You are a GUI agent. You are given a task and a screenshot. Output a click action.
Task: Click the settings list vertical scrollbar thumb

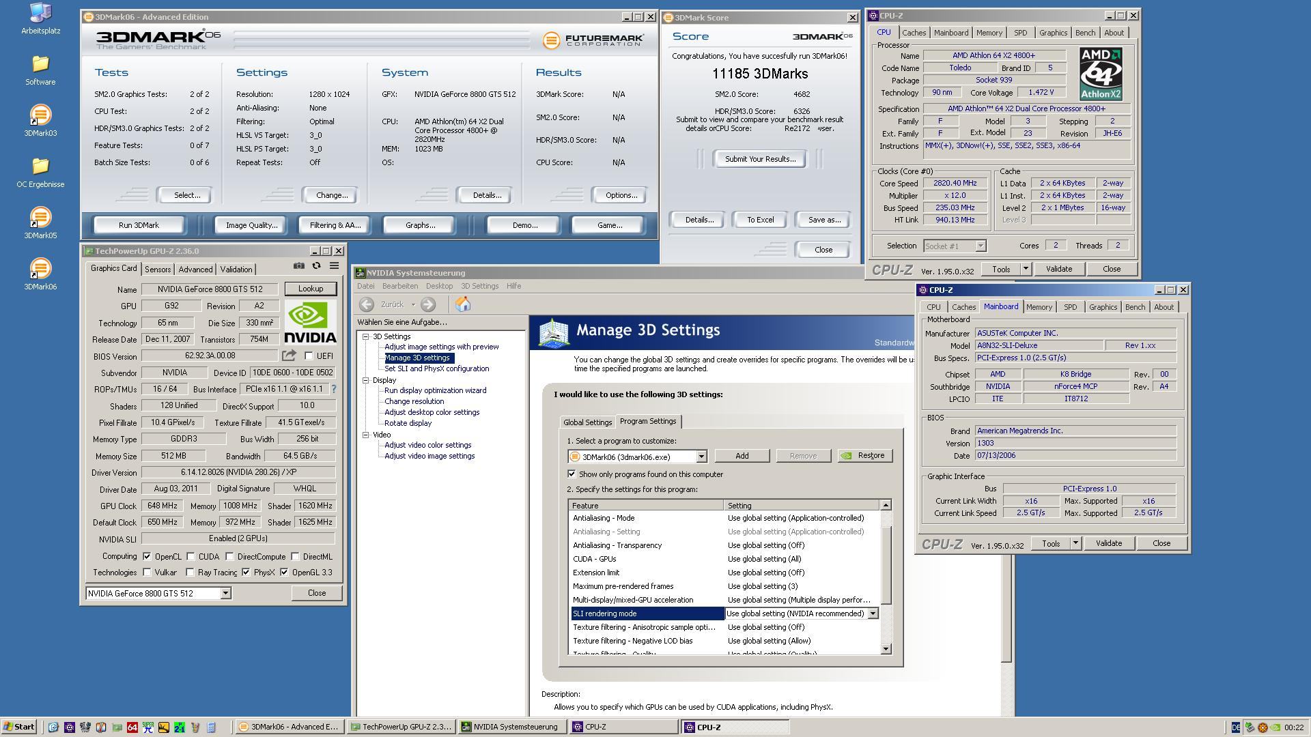click(x=886, y=565)
